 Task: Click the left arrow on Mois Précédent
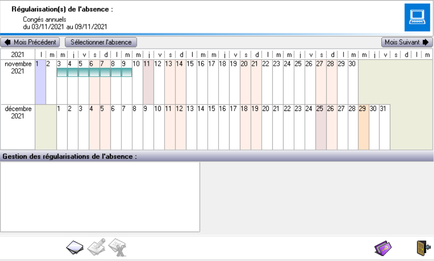tap(7, 42)
